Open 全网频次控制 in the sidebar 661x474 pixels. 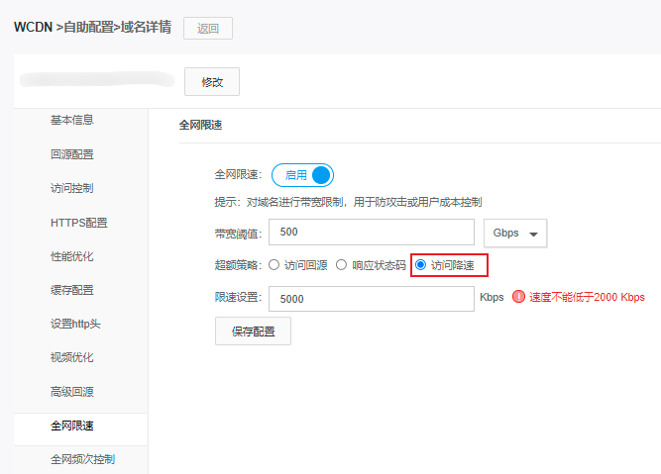82,459
